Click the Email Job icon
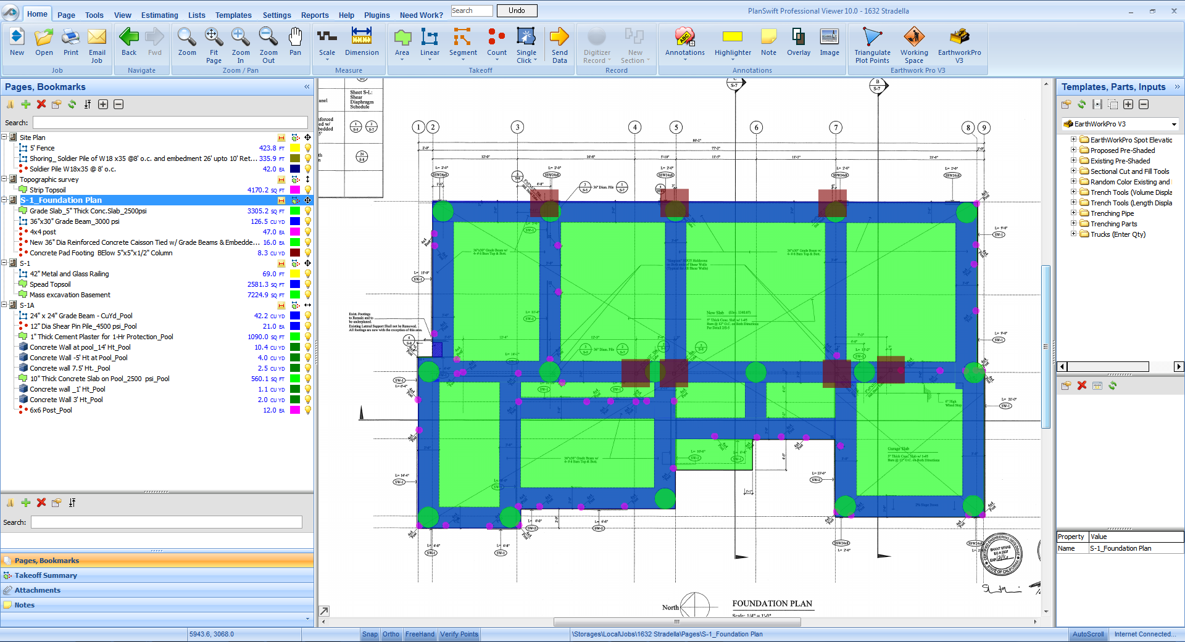Viewport: 1185px width, 642px height. click(x=97, y=44)
